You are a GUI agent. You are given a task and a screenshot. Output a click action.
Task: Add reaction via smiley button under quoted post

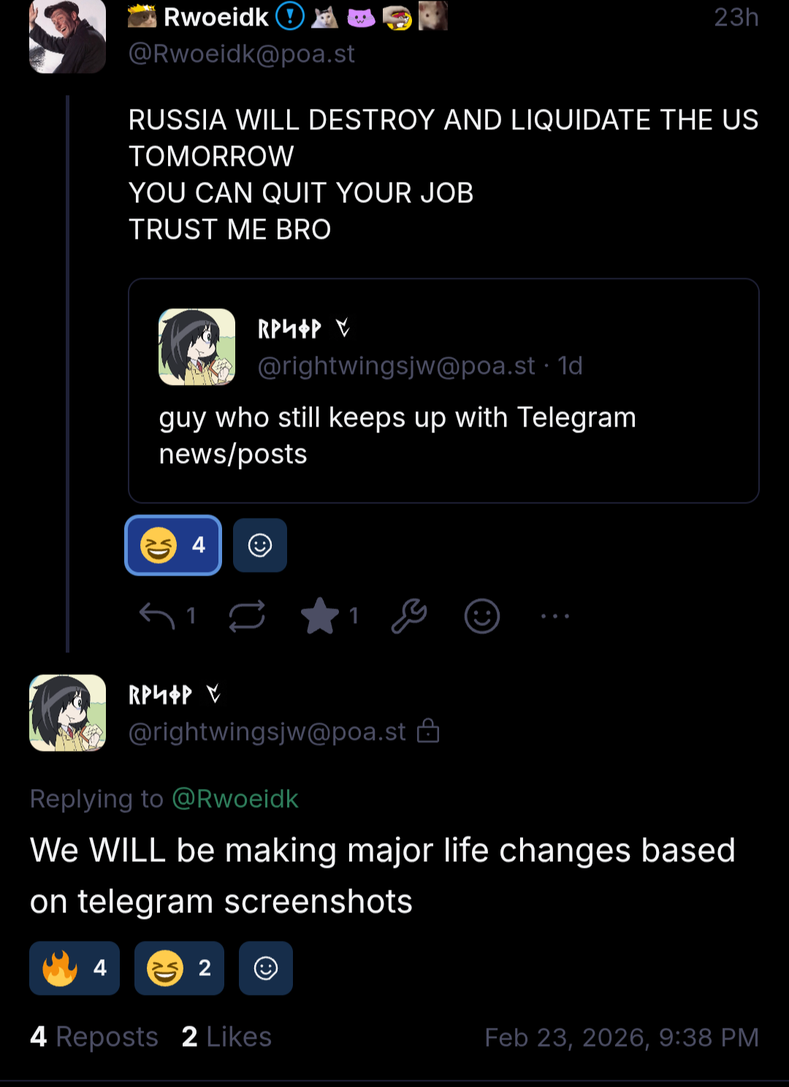point(260,545)
